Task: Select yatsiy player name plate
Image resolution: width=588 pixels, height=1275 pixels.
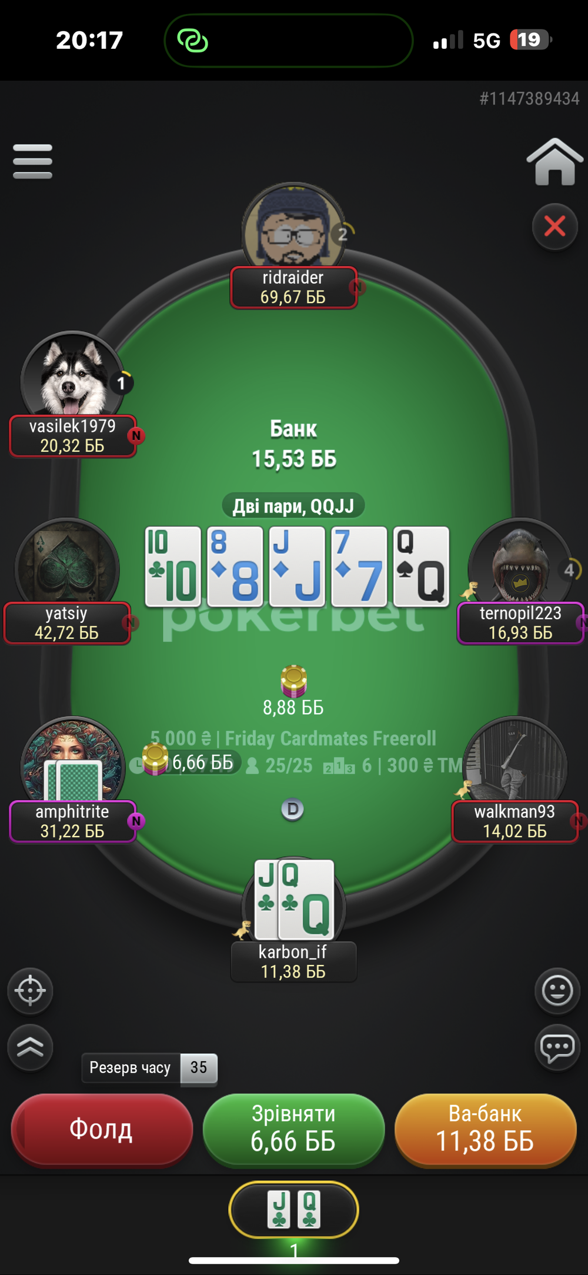Action: click(x=67, y=623)
